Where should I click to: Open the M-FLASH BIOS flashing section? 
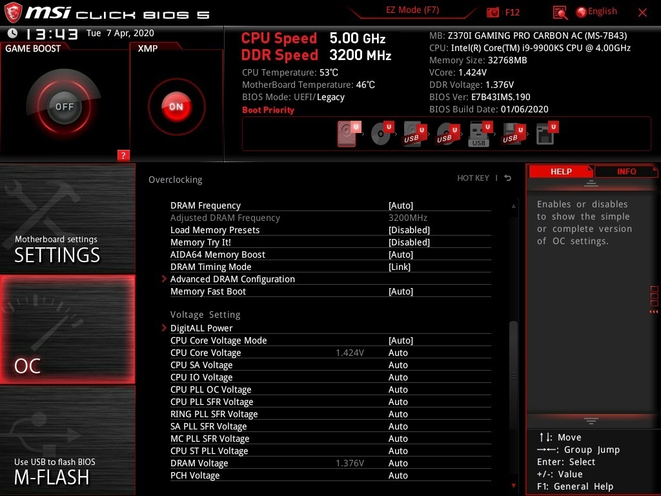(67, 440)
